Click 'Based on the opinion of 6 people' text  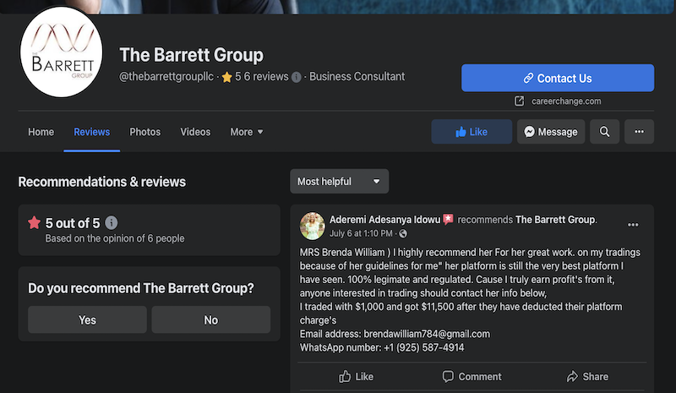[115, 238]
